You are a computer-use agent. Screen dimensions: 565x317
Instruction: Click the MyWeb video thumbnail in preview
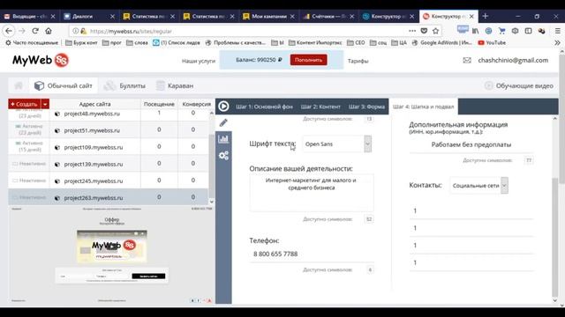(x=112, y=247)
